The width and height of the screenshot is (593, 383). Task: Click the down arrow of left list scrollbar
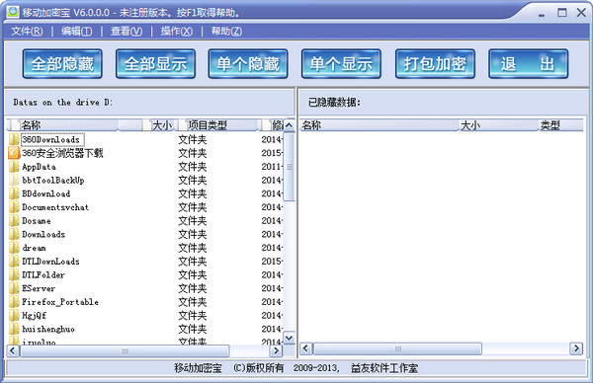coord(290,338)
